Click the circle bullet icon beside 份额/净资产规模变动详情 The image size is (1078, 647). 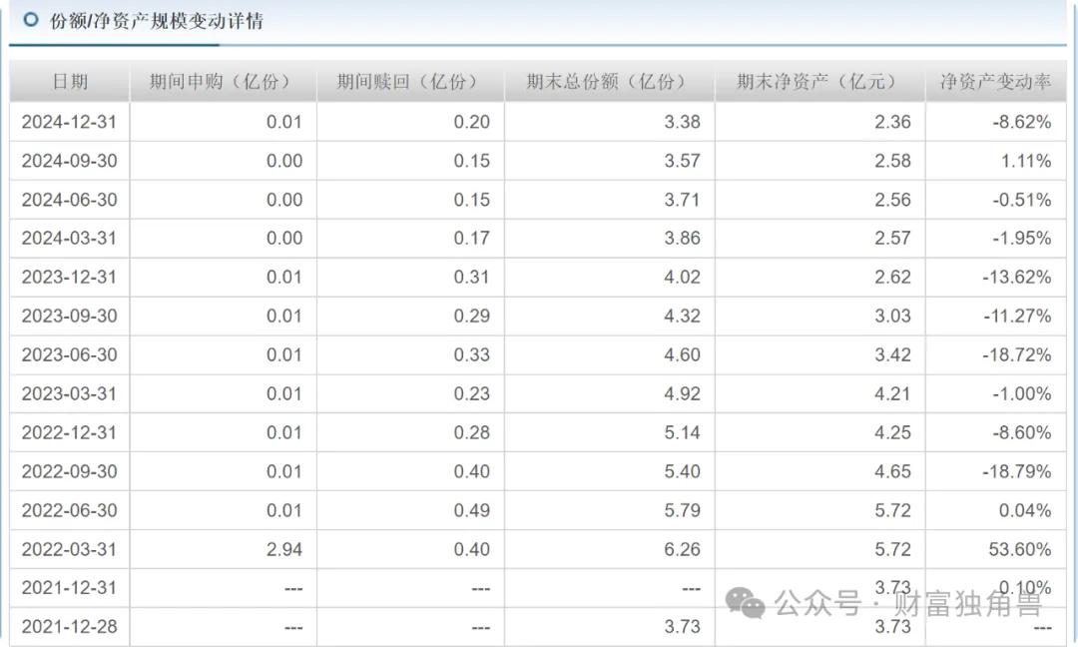pyautogui.click(x=31, y=20)
